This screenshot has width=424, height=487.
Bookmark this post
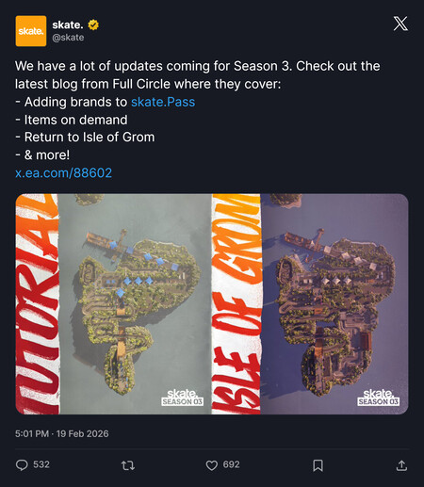tap(318, 465)
